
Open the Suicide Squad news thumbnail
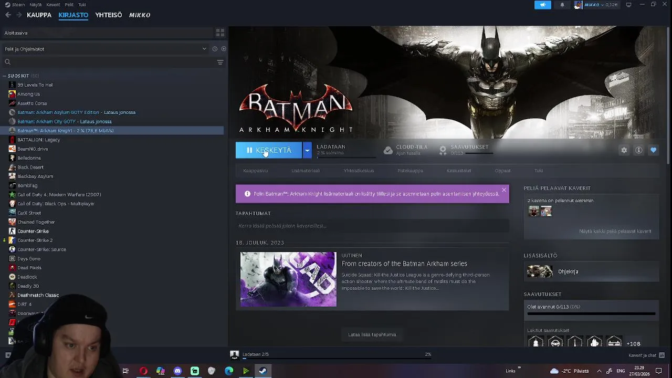288,279
